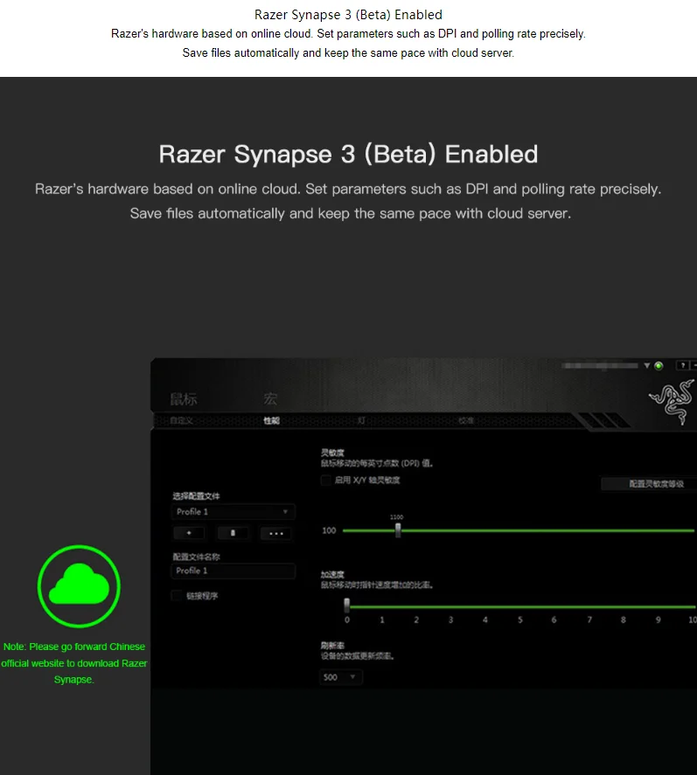
Task: Click the add profile plus button
Action: [x=189, y=533]
